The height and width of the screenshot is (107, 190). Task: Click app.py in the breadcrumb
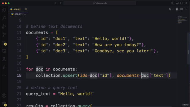(x=18, y=14)
